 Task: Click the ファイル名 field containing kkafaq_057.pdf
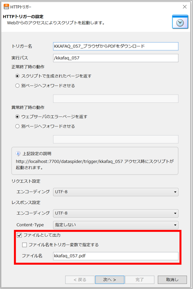click(x=116, y=256)
